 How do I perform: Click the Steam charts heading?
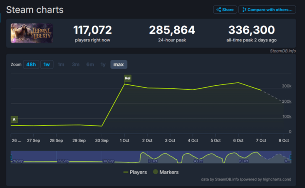tap(35, 10)
